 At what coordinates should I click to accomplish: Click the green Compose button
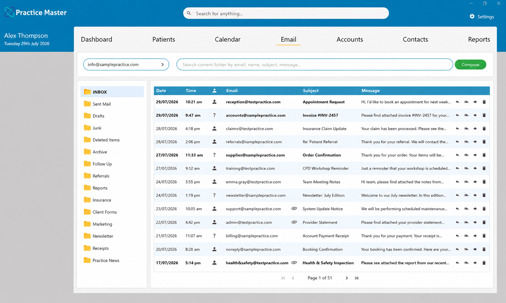click(x=470, y=65)
